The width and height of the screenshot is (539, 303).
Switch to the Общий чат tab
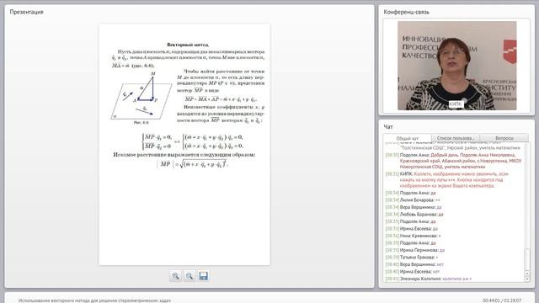[x=408, y=138]
